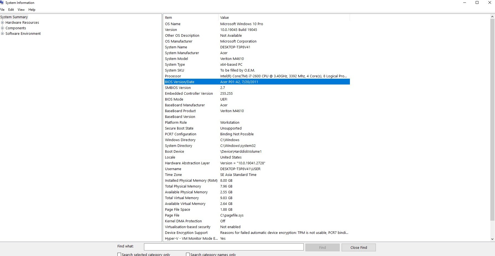Select the SMBIOS Version row
495x256 pixels.
[257, 88]
